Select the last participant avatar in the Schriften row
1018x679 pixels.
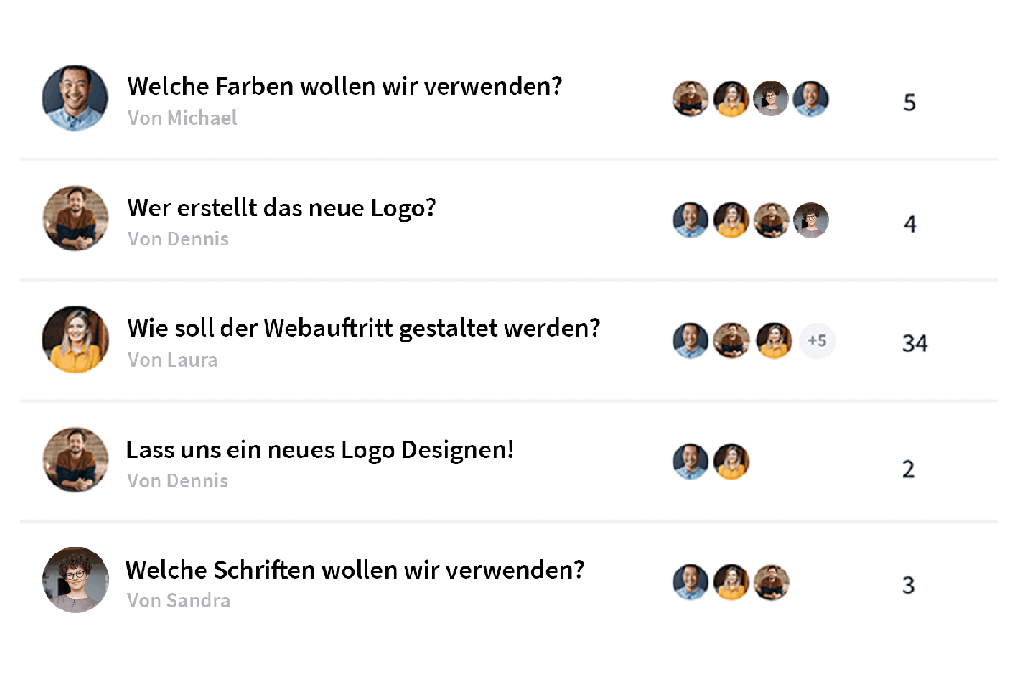pos(772,582)
